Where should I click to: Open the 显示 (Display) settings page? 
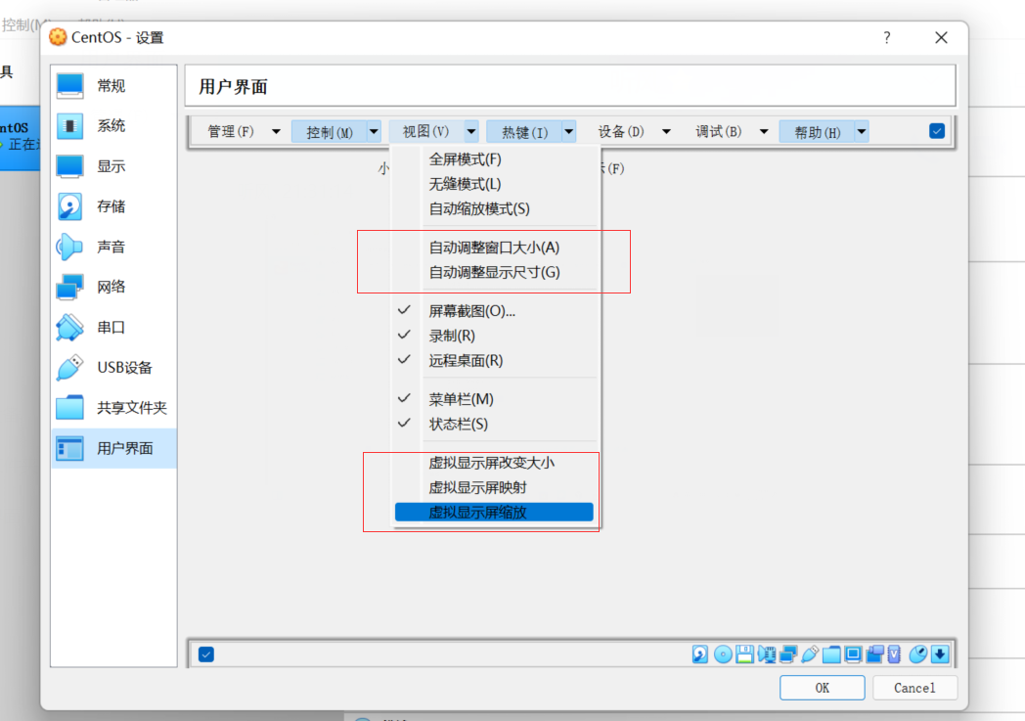113,166
